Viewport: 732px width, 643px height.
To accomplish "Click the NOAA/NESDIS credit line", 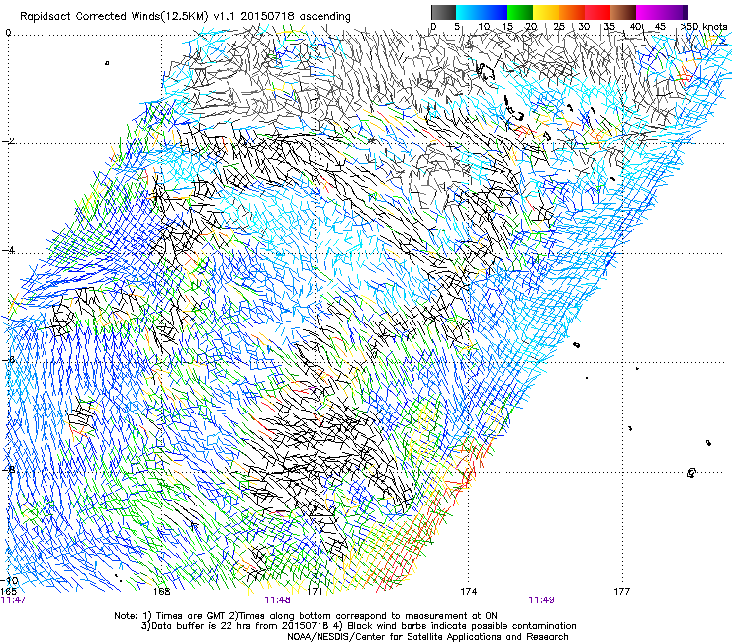I will (427, 636).
